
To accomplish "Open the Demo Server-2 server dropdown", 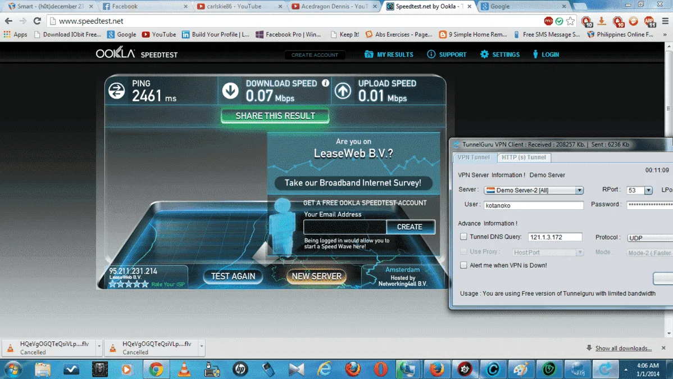I will pyautogui.click(x=579, y=190).
